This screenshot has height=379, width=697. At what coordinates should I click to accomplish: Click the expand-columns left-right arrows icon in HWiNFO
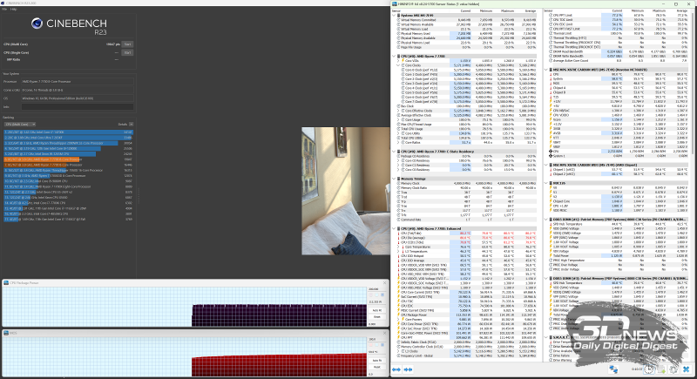pyautogui.click(x=396, y=369)
